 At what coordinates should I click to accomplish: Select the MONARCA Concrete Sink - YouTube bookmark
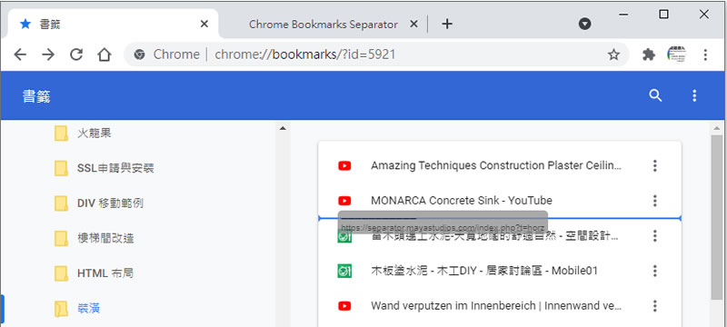(x=499, y=201)
